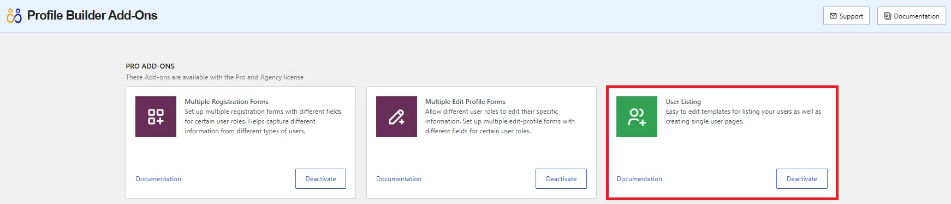The width and height of the screenshot is (951, 204).
Task: Click the 'Multiple Registration Forms' title text
Action: pos(227,102)
